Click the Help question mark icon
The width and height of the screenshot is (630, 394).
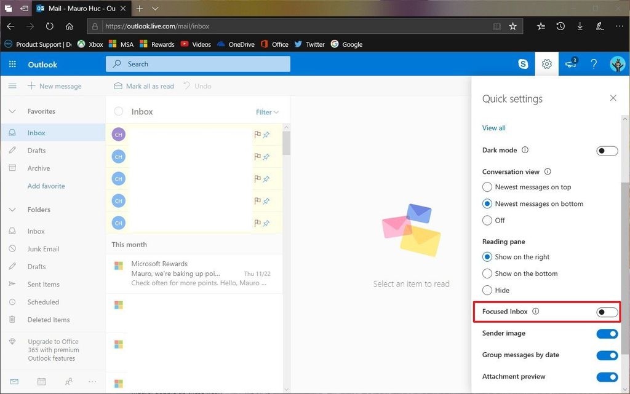593,64
